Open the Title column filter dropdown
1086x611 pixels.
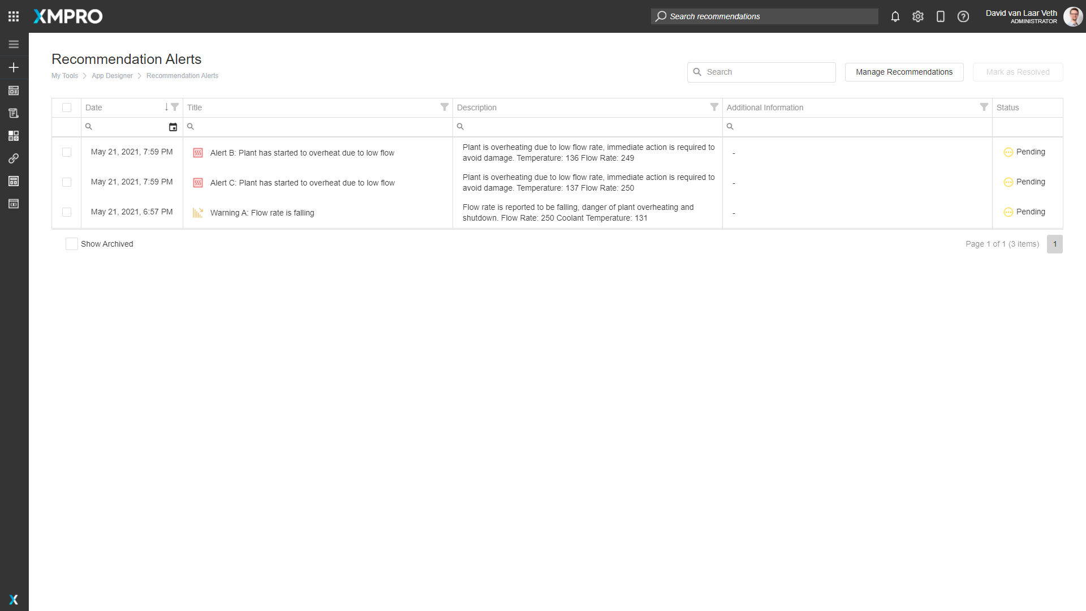tap(445, 107)
